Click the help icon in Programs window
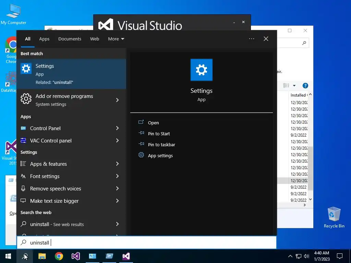 click(x=305, y=85)
